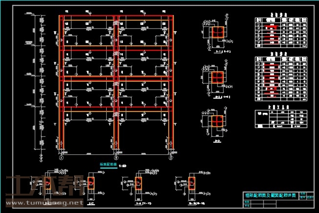Select the middle column of the frame elevation
The image size is (319, 213).
[x=116, y=83]
